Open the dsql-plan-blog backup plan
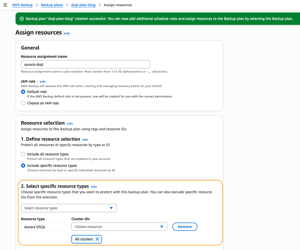The height and width of the screenshot is (250, 300). (x=83, y=5)
